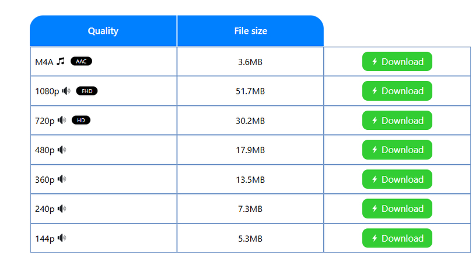Click the speaker icon next to 720p
This screenshot has height=262, width=472.
click(x=62, y=120)
